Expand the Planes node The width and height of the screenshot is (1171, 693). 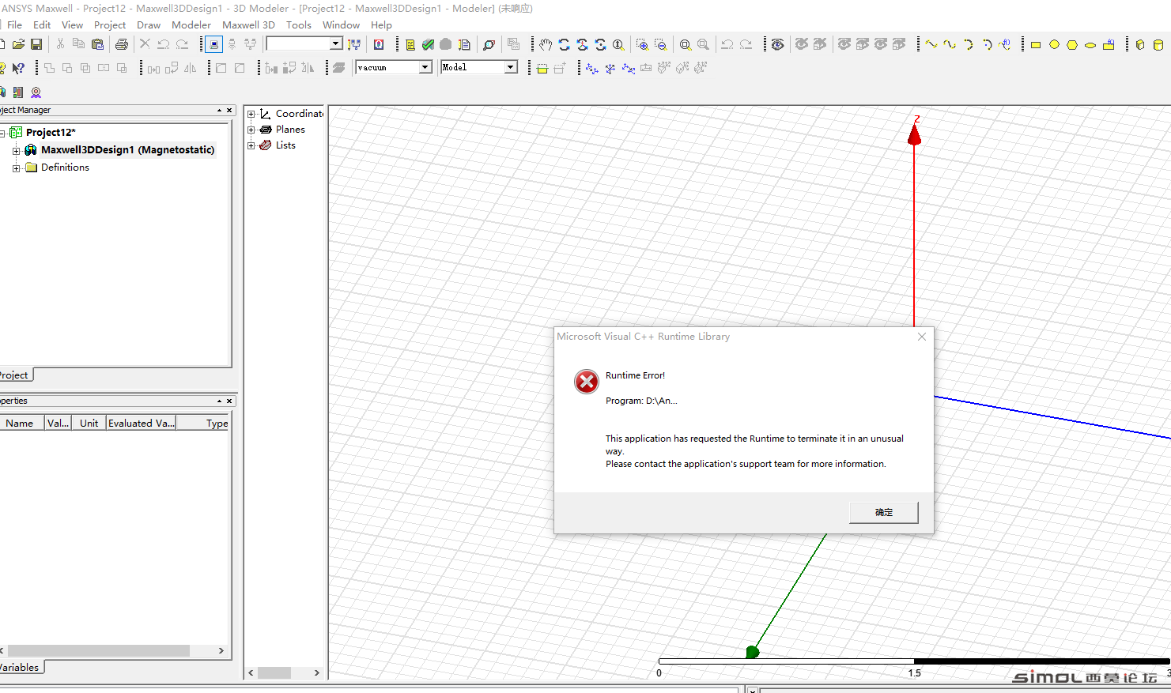coord(251,130)
